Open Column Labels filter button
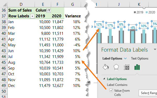157x98 pixels. [49, 10]
